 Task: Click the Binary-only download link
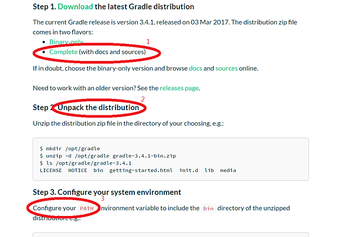[66, 42]
